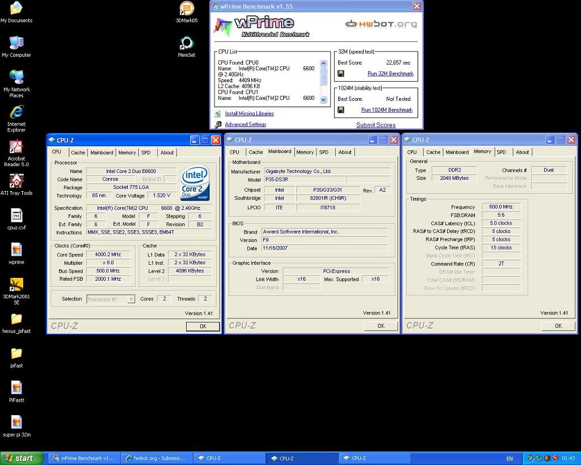This screenshot has width=581, height=465.
Task: Click the Core Speed value 4000.2 MHz
Action: tap(108, 255)
